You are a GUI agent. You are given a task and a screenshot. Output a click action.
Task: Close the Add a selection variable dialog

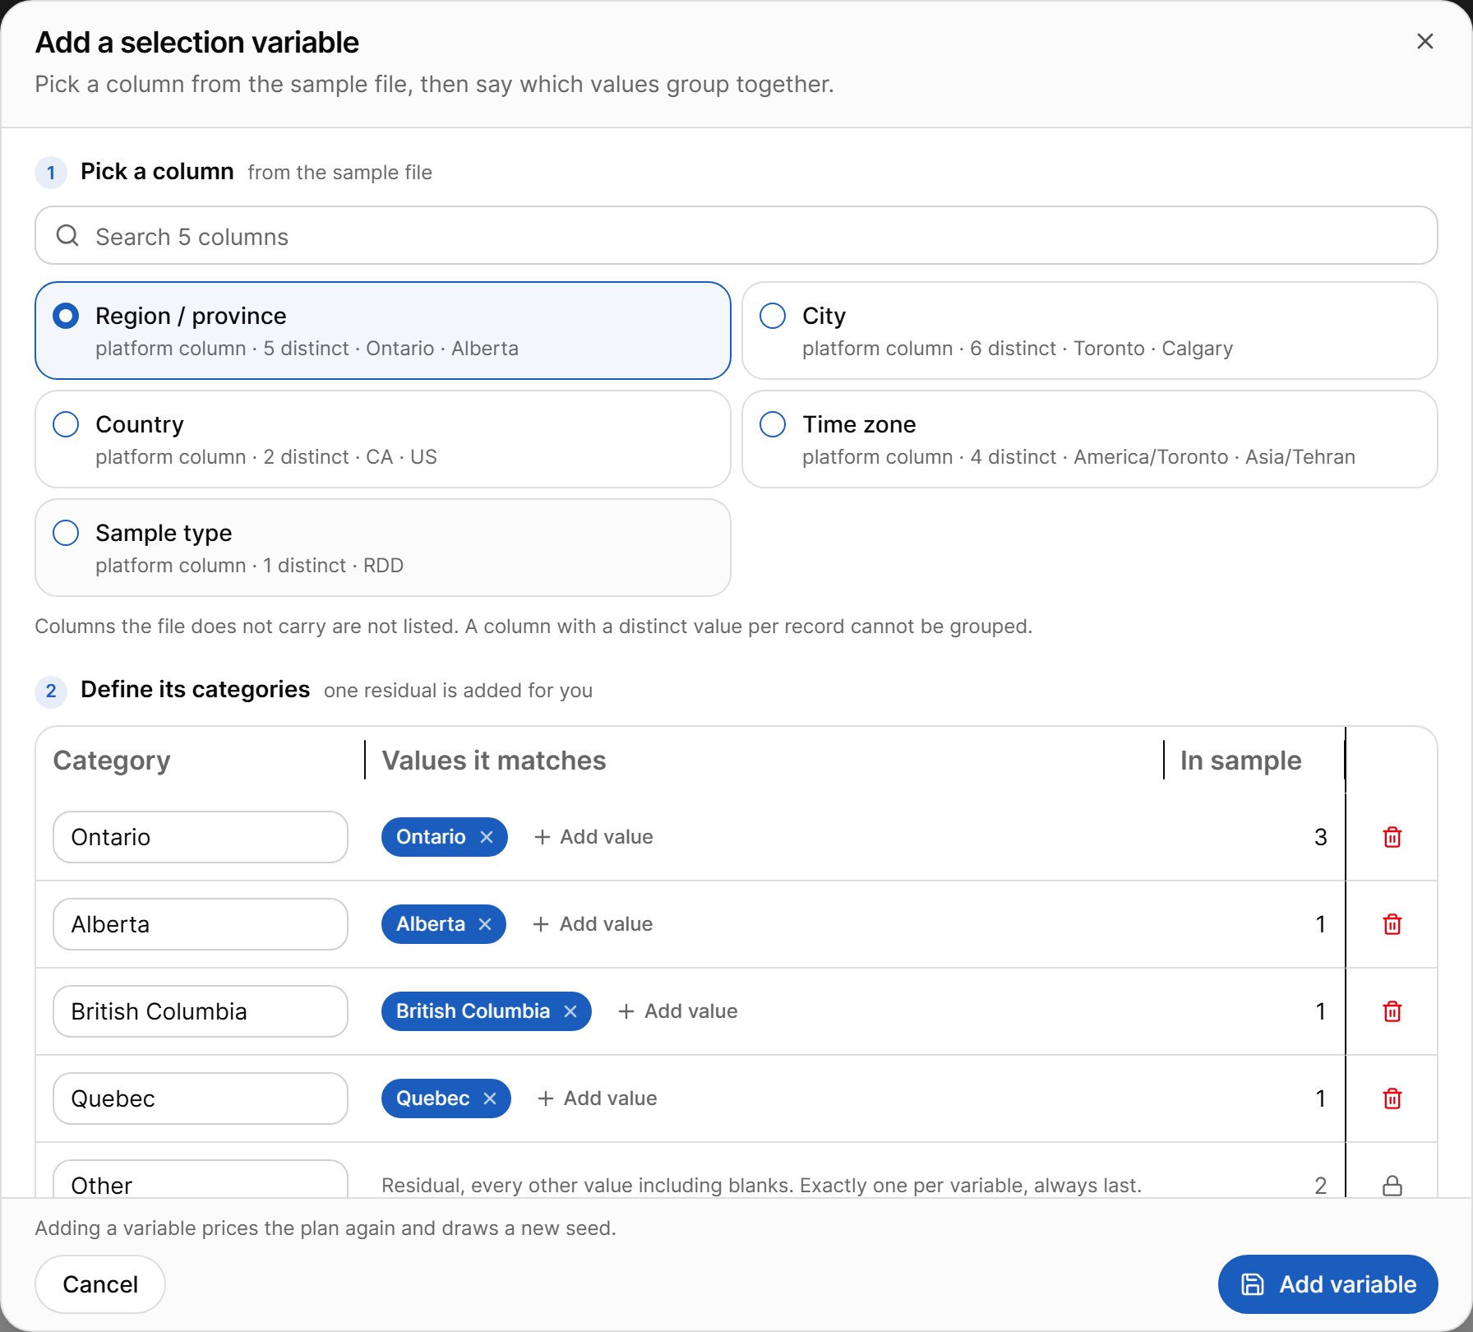(x=1425, y=41)
